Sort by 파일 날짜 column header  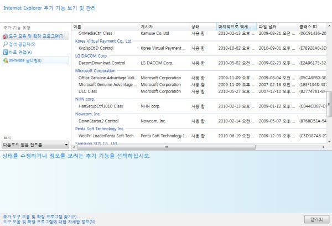(x=277, y=27)
